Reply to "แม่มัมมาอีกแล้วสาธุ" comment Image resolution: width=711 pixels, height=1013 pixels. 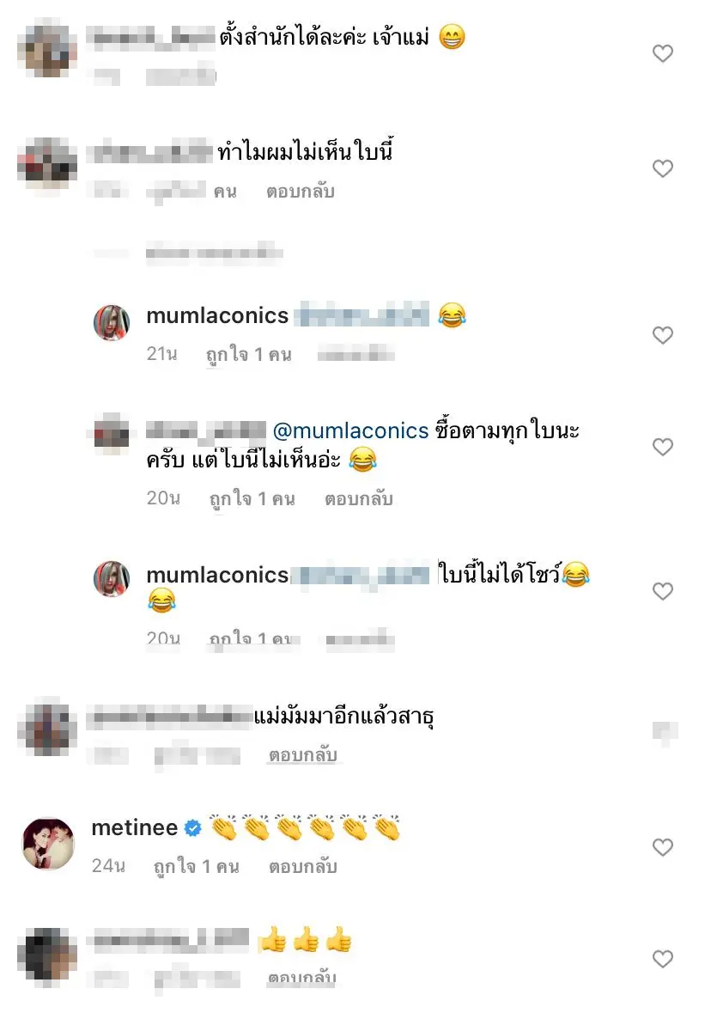coord(303,755)
